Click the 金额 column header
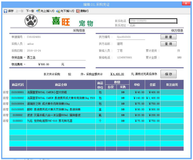Image resolution: width=193 pixels, height=160 pixels. coord(153,85)
